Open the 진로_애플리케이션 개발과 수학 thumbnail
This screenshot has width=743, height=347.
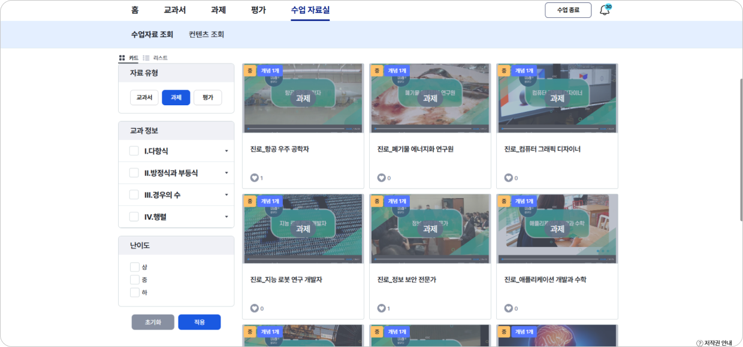click(557, 229)
